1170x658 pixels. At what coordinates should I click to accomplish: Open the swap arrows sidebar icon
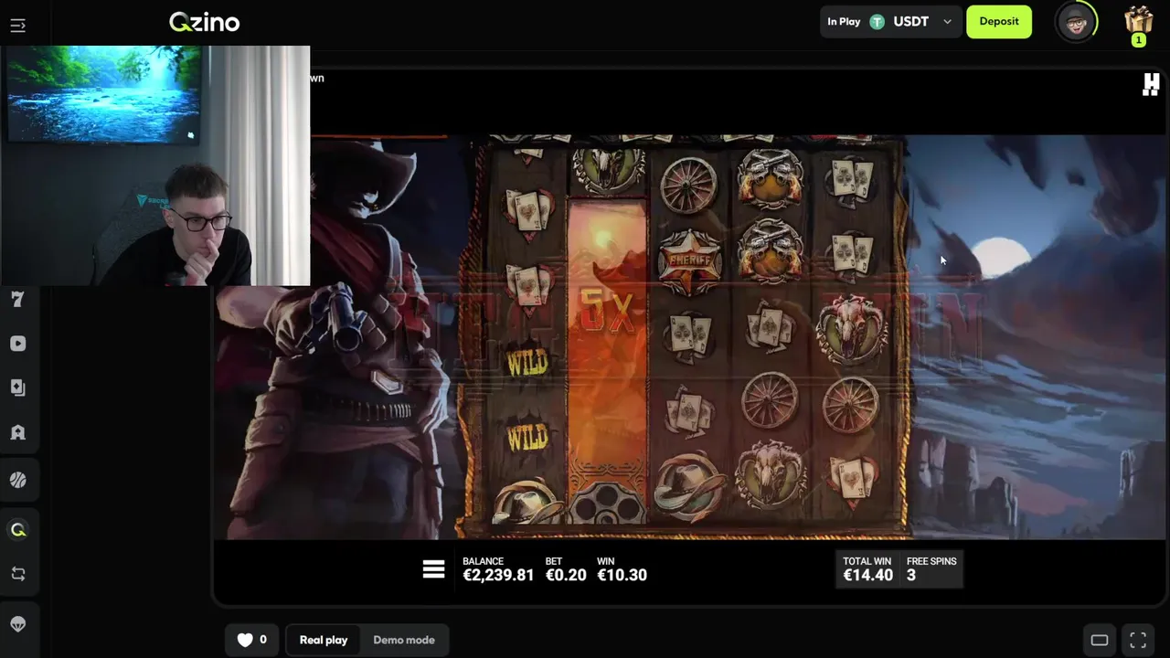tap(18, 574)
